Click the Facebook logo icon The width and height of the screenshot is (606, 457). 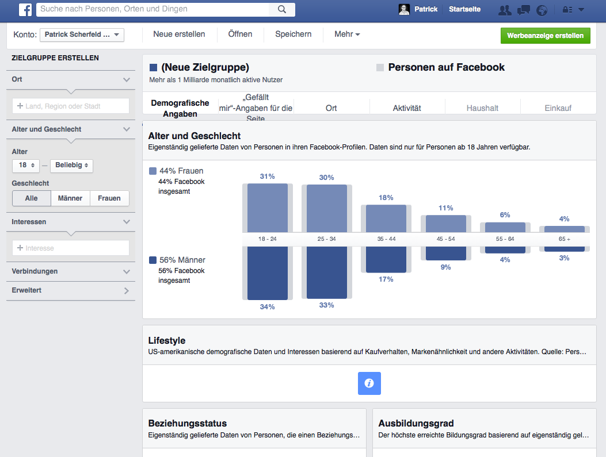[x=25, y=9]
